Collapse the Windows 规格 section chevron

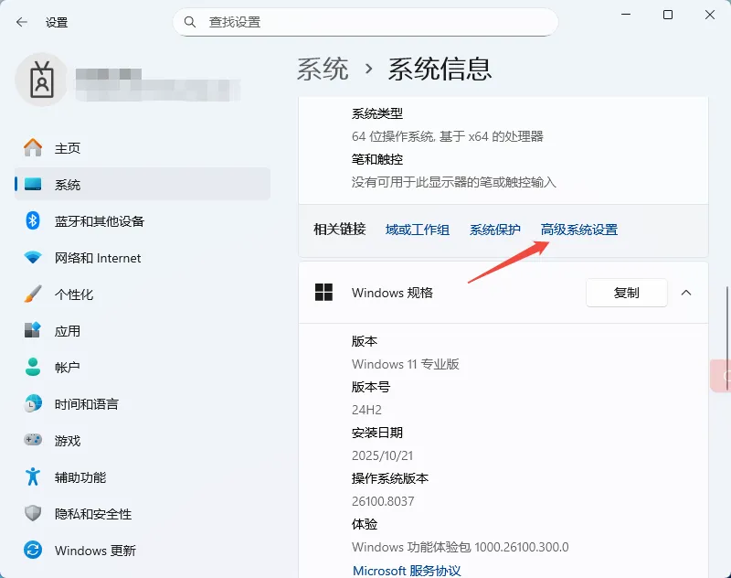(686, 293)
